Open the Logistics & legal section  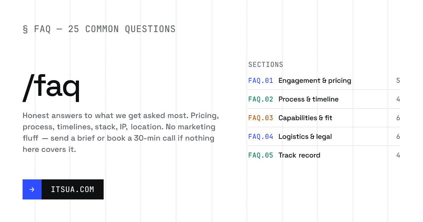pyautogui.click(x=324, y=137)
